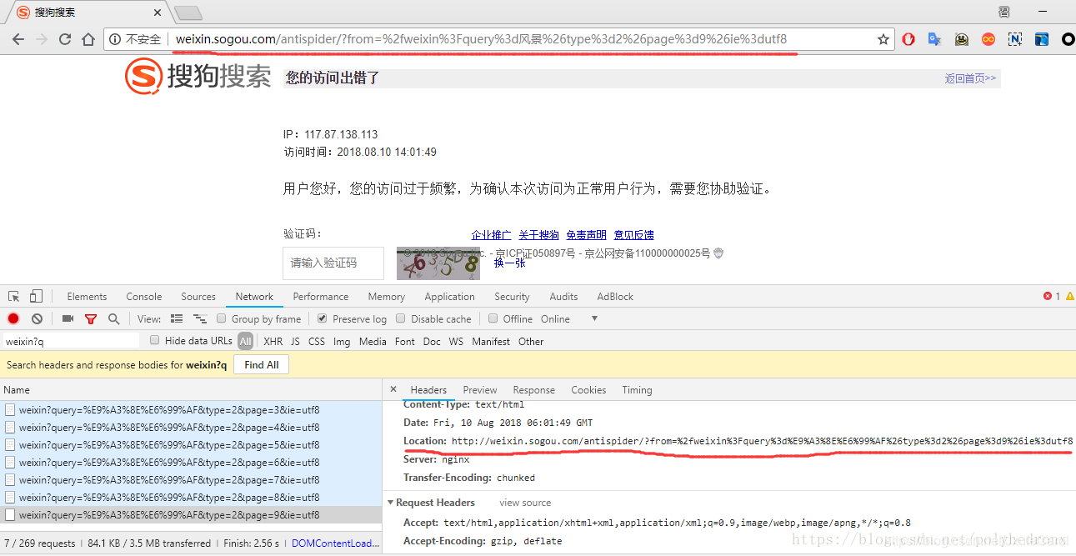Click the 换一张 captcha refresh link
The height and width of the screenshot is (556, 1076).
pyautogui.click(x=509, y=263)
